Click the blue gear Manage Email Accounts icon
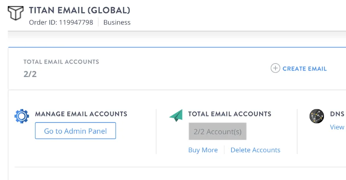The image size is (346, 180). click(22, 116)
